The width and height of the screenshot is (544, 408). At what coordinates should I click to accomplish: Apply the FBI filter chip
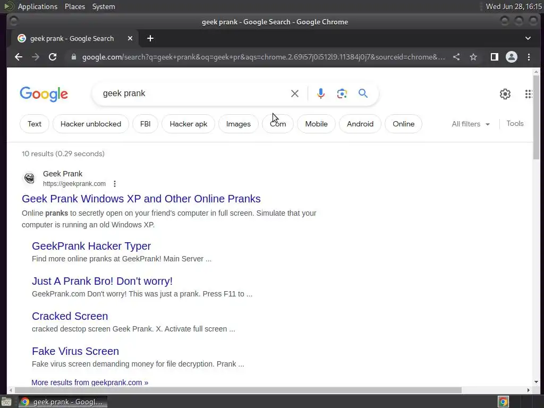coord(145,124)
